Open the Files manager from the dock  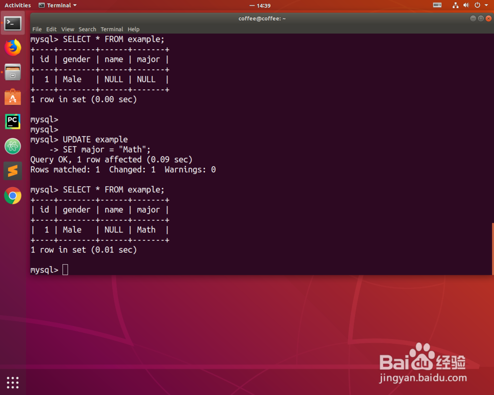[13, 72]
